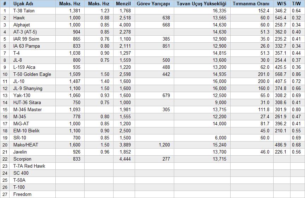The height and width of the screenshot is (198, 305).
Task: Select the HJT-36 Sitara cell
Action: (32, 102)
